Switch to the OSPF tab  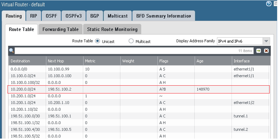coord(51,16)
